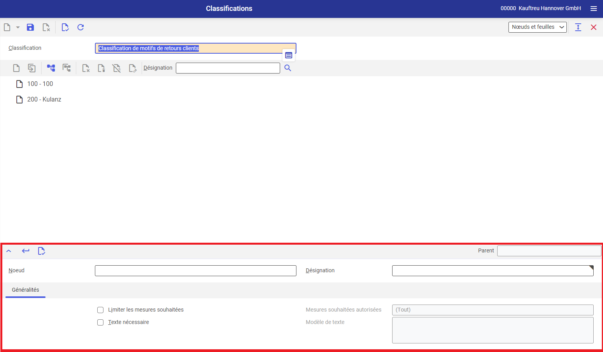Click the tree toolbar page icon with an x

(86, 68)
